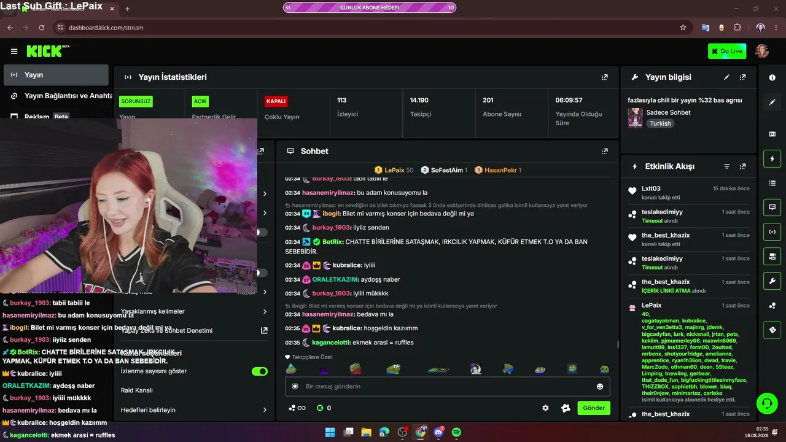Open Discord from the taskbar

point(438,432)
